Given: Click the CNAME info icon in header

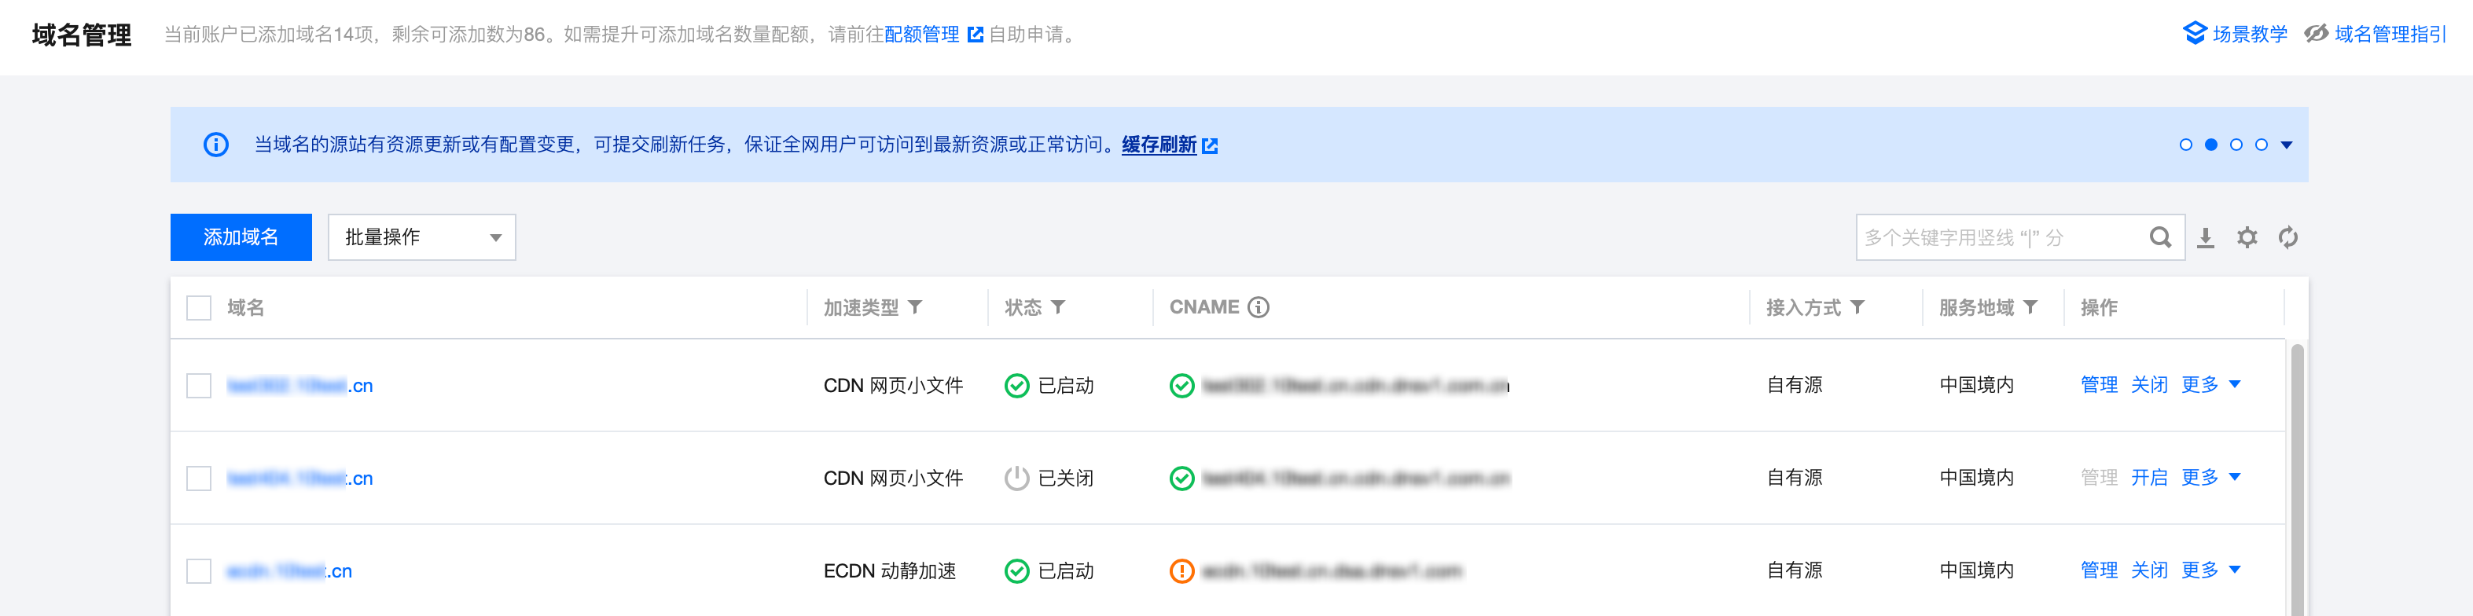Looking at the screenshot, I should (1258, 307).
